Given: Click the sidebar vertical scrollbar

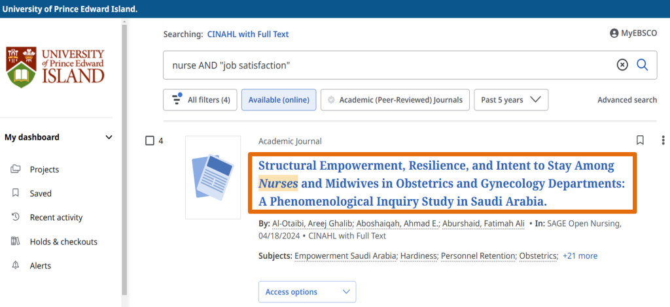Looking at the screenshot, I should [124, 163].
